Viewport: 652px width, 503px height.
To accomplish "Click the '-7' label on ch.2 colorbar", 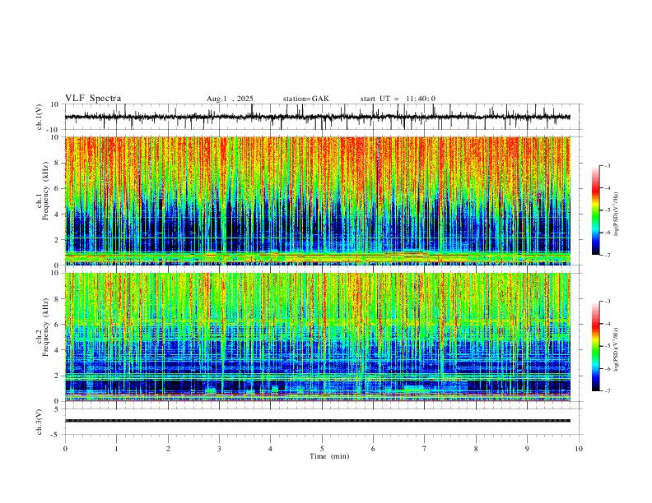I will [607, 391].
